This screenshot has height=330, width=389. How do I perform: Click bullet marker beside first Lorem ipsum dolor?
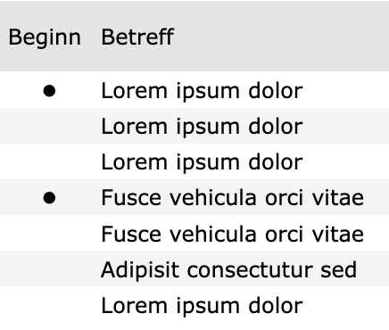pos(49,91)
